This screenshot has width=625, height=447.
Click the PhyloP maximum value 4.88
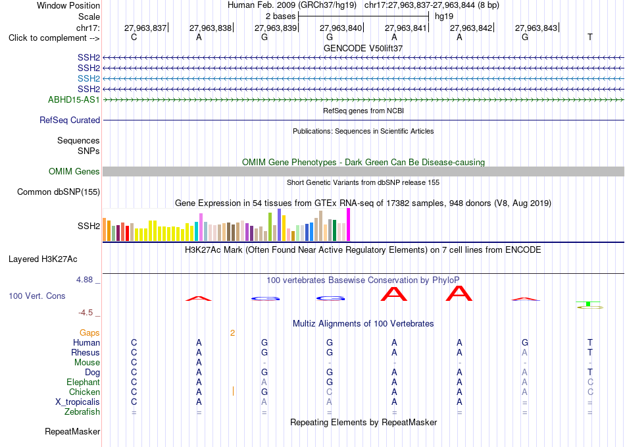[x=84, y=280]
